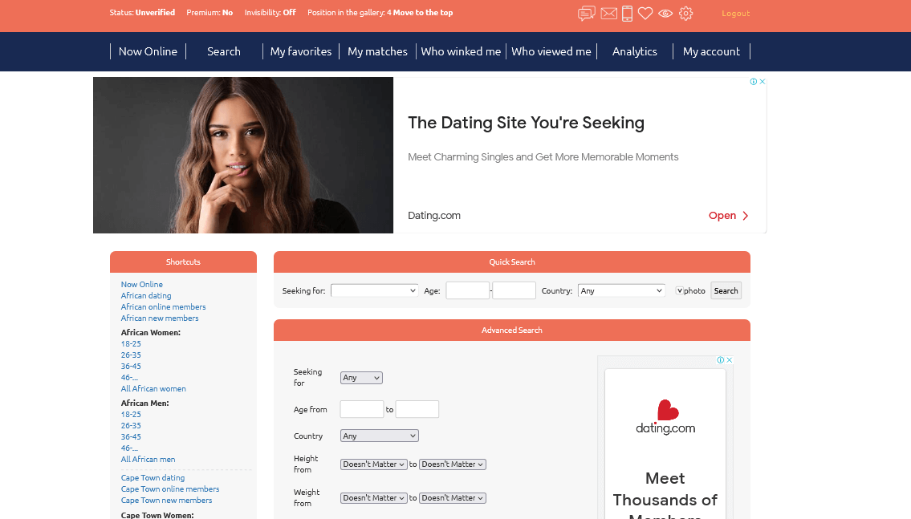Focus the Advanced Search Age from field
The image size is (911, 519).
click(361, 409)
